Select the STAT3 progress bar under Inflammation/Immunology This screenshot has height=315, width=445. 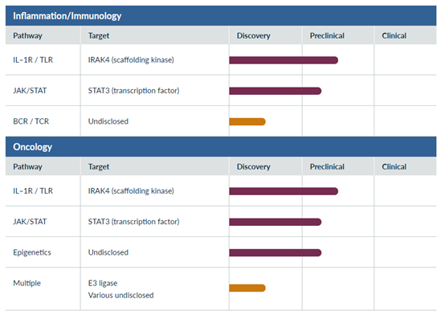coord(276,91)
